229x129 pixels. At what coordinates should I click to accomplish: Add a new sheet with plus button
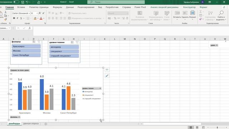[x=46, y=124]
